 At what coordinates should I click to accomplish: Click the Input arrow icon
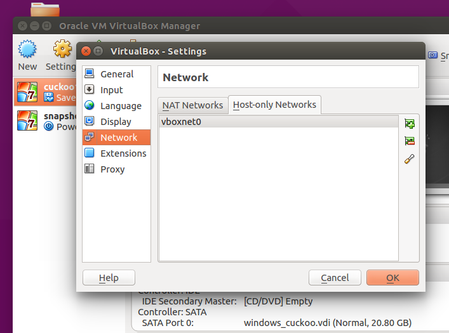pyautogui.click(x=90, y=89)
